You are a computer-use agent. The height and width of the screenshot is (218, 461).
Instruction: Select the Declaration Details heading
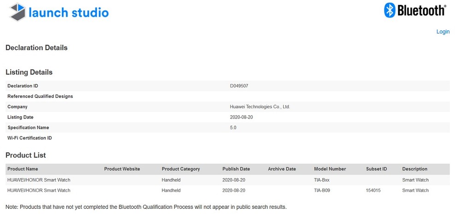(x=36, y=47)
